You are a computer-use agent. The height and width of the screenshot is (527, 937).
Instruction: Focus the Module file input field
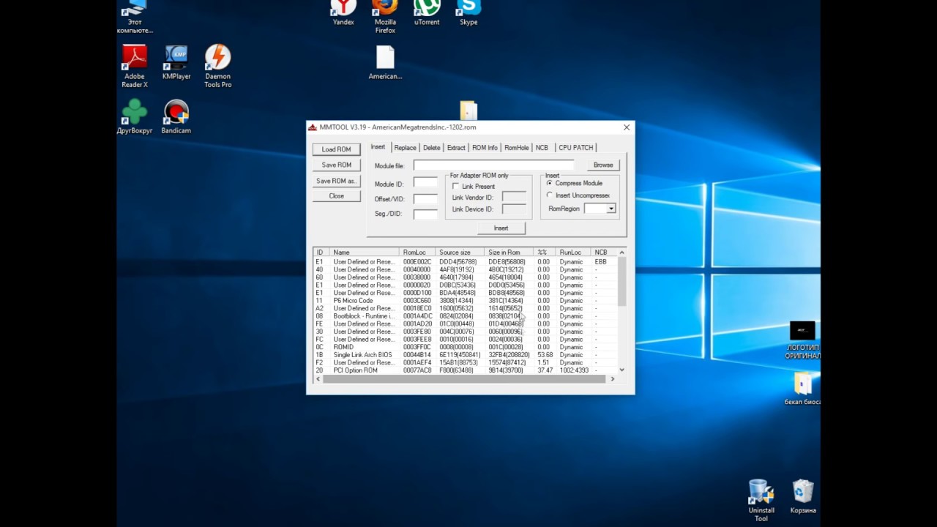tap(493, 165)
